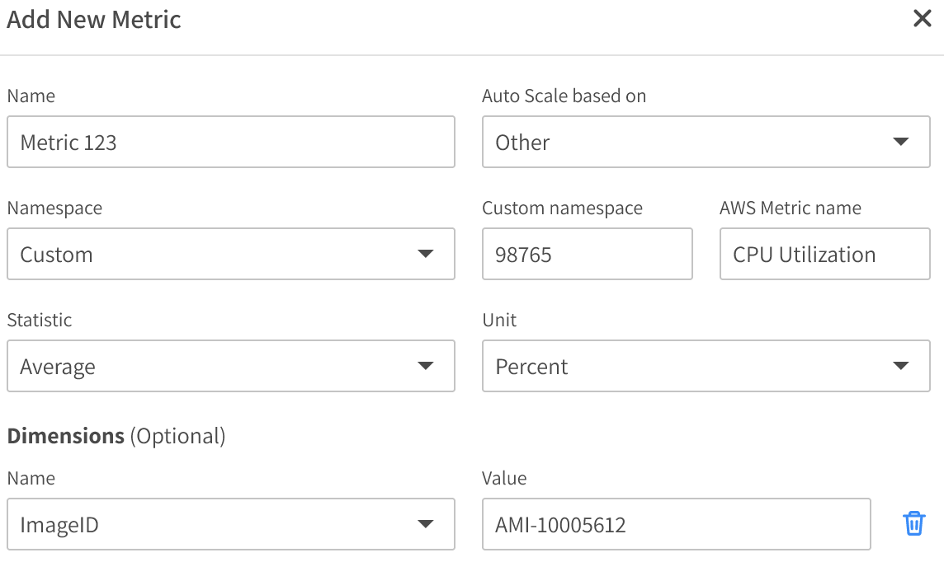Viewport: 944px width, 562px height.
Task: Click inside the Metric 123 name field
Action: (x=231, y=142)
